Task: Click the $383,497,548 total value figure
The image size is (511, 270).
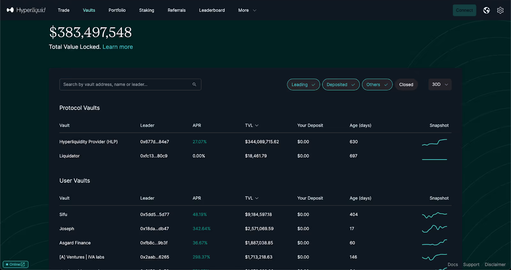Action: point(90,32)
